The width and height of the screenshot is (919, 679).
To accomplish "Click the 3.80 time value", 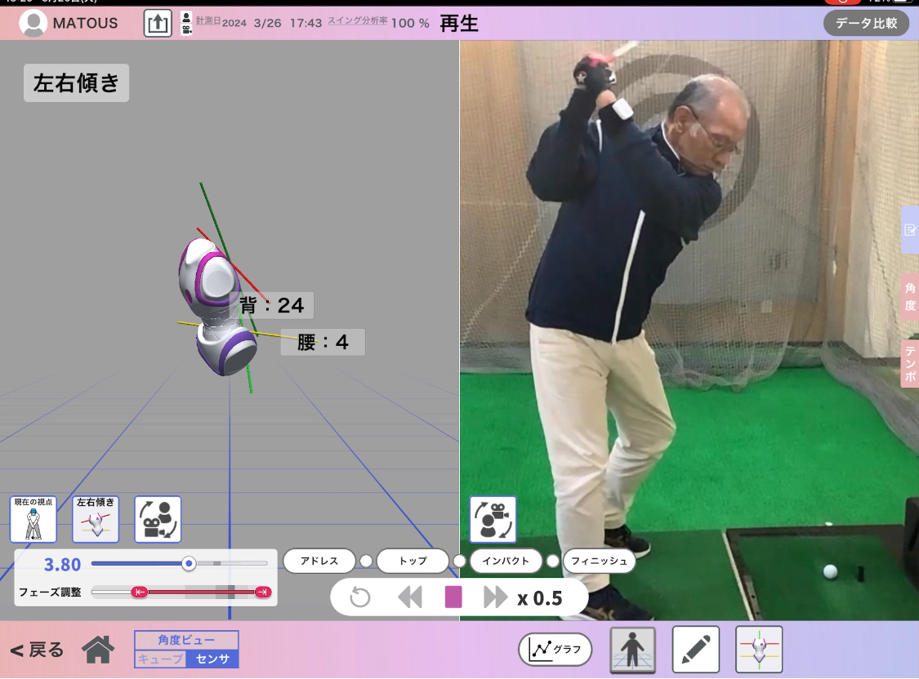I will 62,564.
